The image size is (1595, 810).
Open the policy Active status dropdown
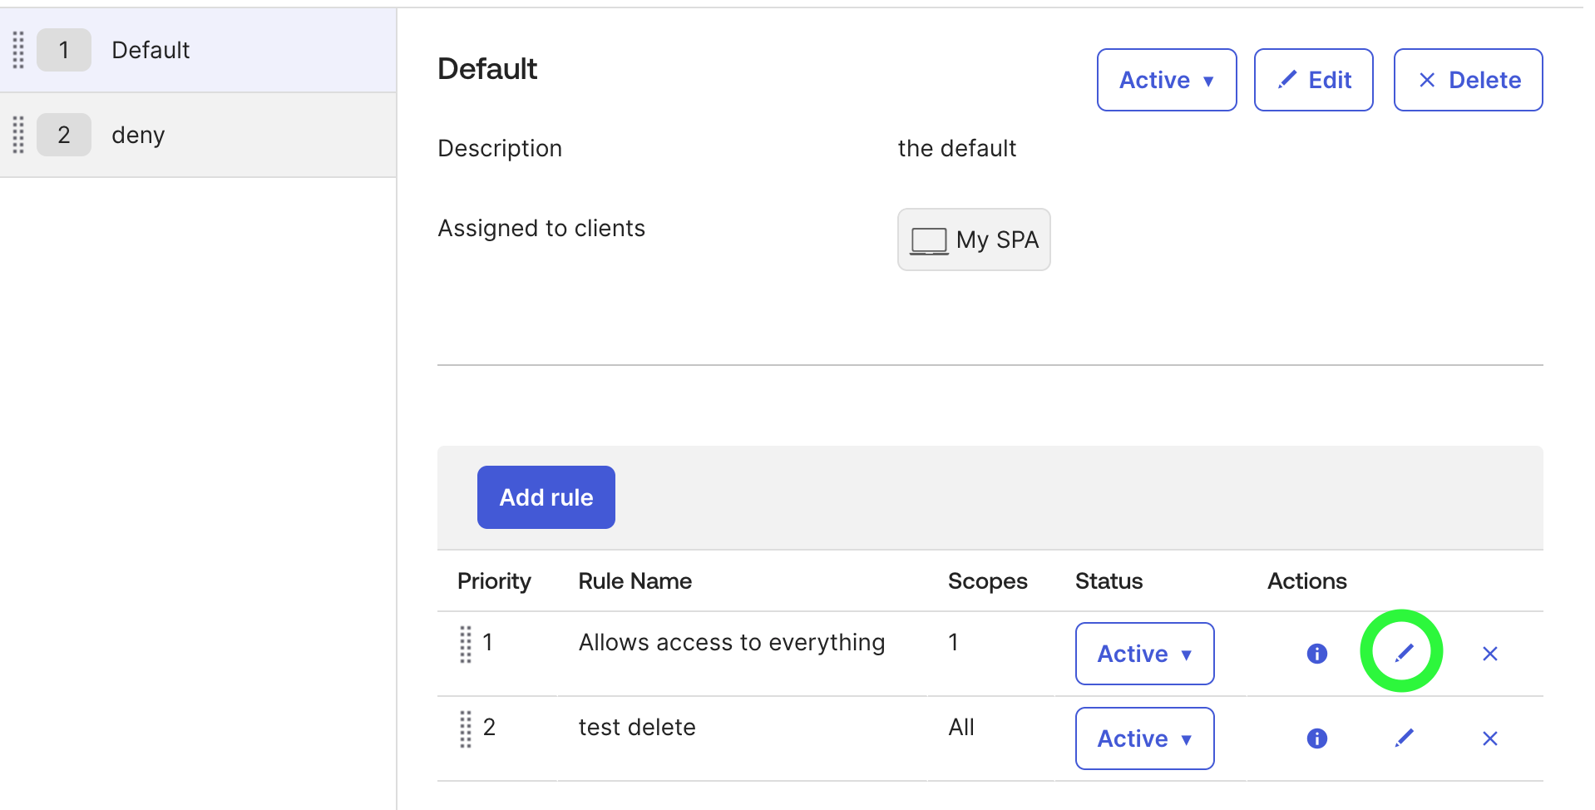click(1167, 80)
